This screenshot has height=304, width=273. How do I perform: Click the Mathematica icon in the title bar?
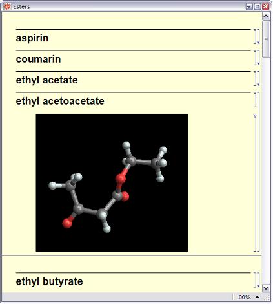pos(7,6)
